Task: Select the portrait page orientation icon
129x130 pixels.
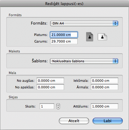Action: click(x=90, y=37)
